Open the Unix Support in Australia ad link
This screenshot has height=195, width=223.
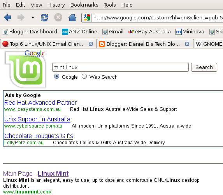point(37,119)
